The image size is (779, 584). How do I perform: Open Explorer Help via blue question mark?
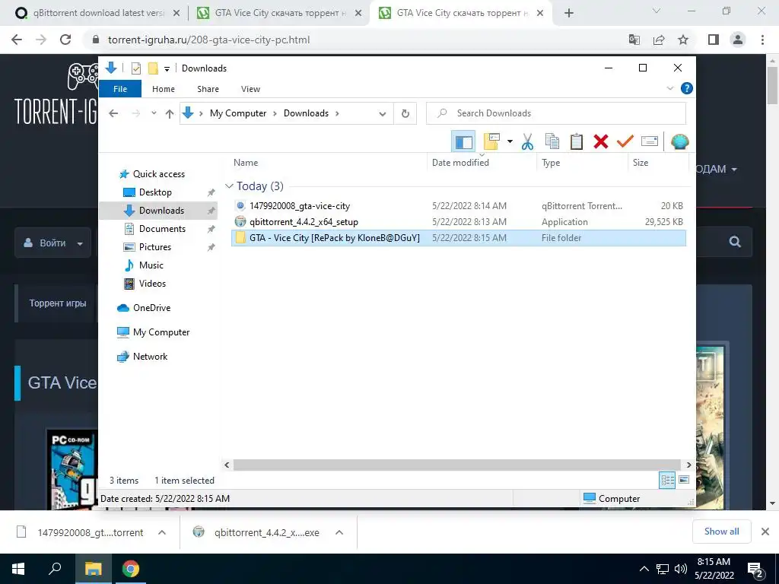pyautogui.click(x=687, y=88)
